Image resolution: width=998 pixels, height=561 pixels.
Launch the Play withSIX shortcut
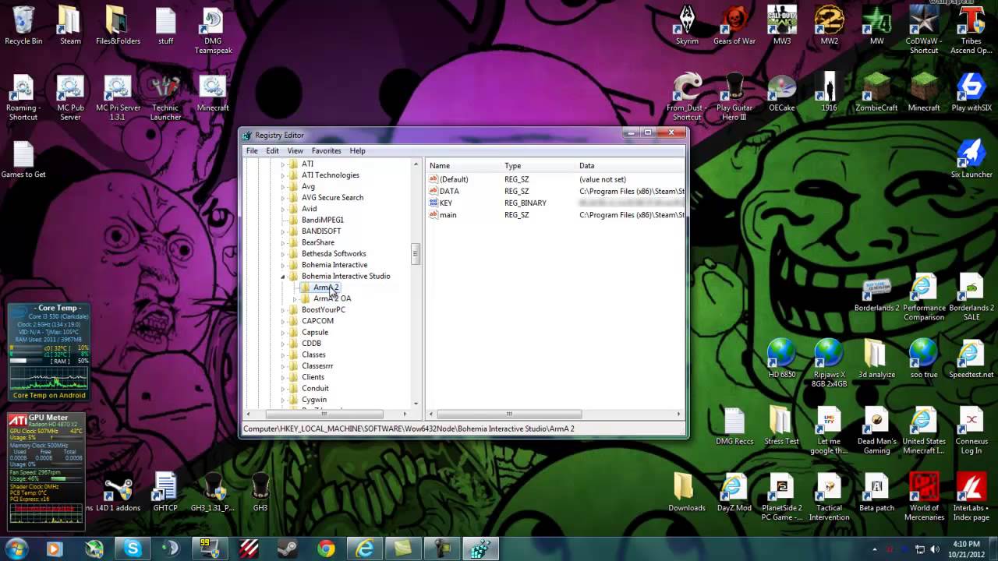click(971, 93)
